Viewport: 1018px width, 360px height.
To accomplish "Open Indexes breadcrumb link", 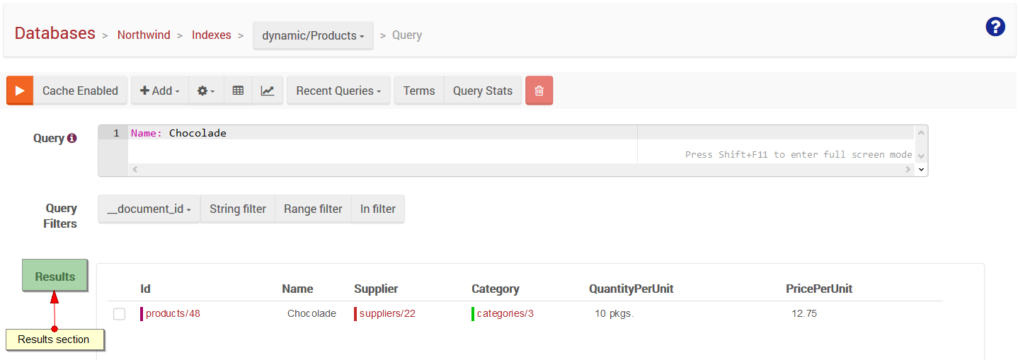I will 212,35.
